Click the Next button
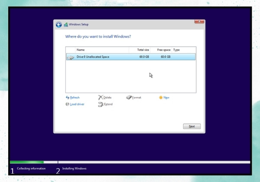 [192, 126]
